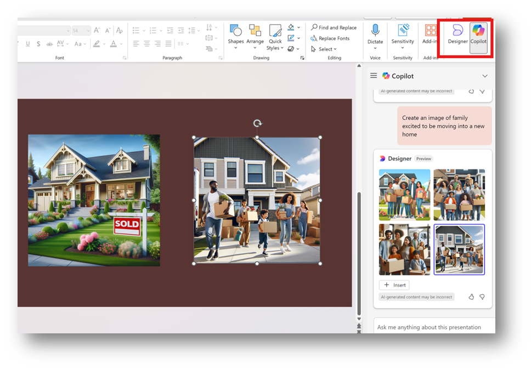Open the font name dropdown
The width and height of the screenshot is (531, 369).
[68, 31]
